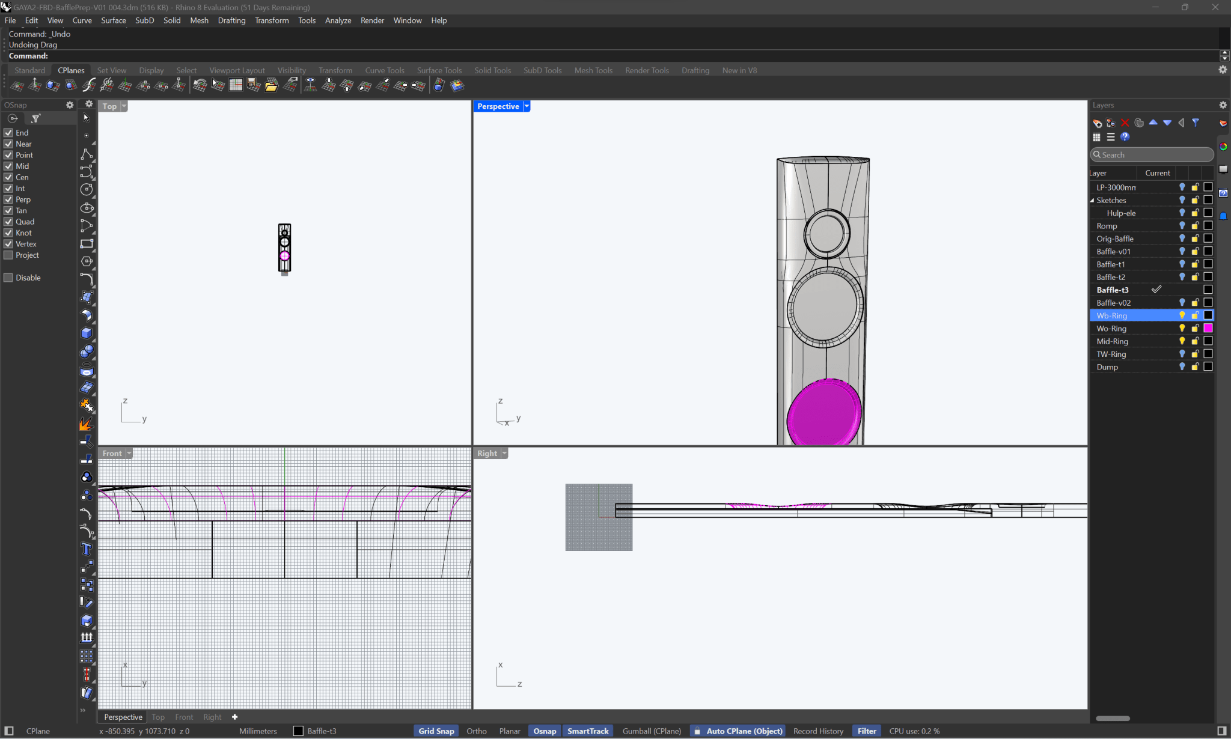Click the Layers search field

pos(1152,154)
